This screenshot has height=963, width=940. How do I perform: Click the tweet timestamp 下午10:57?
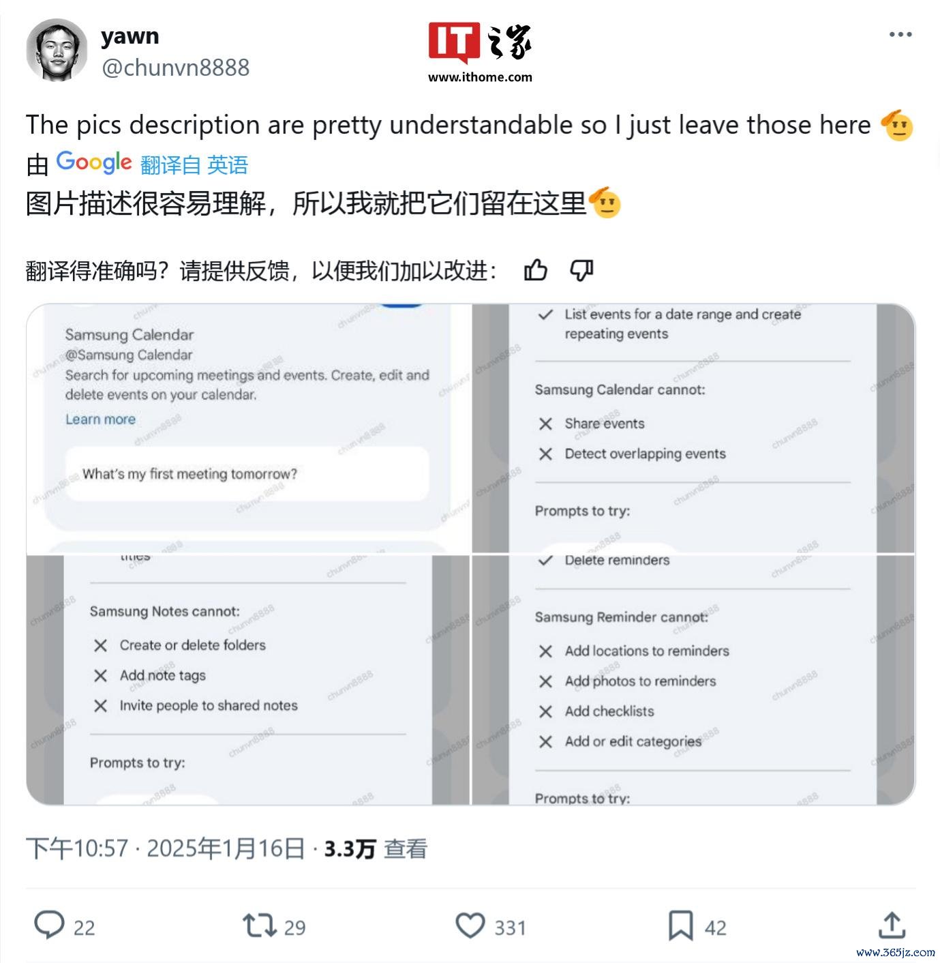click(x=77, y=848)
